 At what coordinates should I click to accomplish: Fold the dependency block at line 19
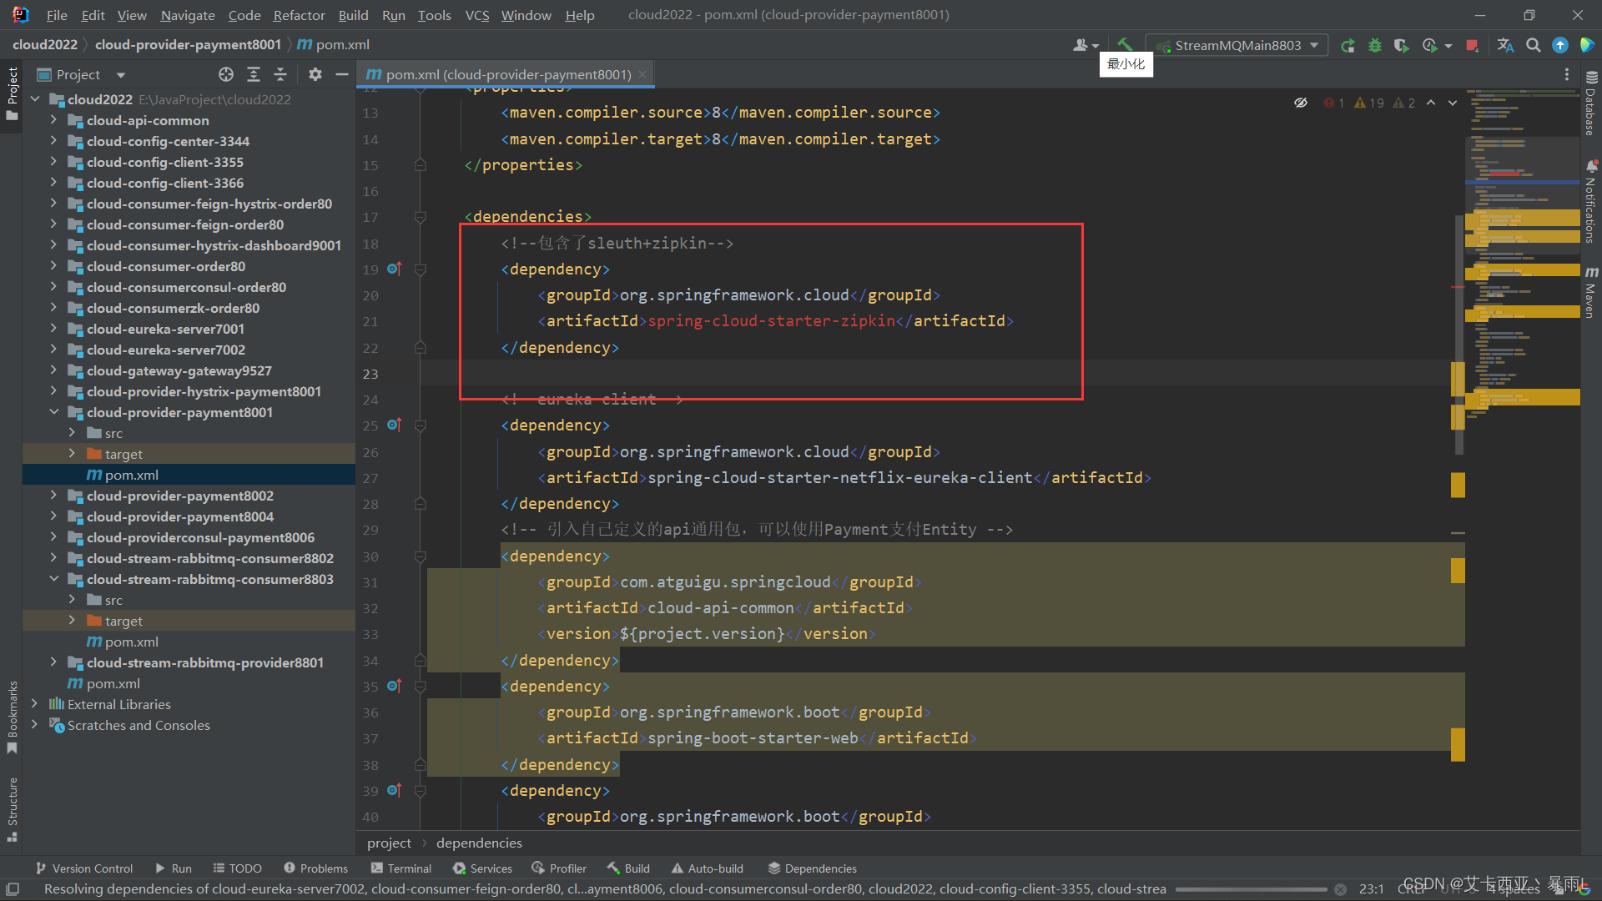[421, 269]
